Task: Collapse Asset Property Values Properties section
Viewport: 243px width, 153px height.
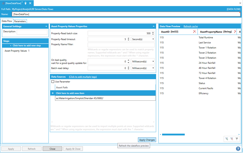Action: coord(154,26)
